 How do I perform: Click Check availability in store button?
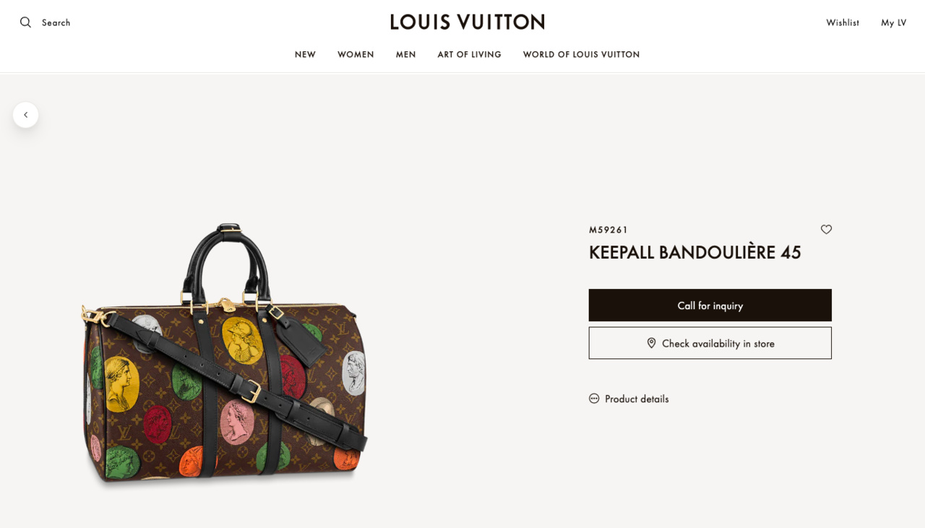click(x=710, y=343)
